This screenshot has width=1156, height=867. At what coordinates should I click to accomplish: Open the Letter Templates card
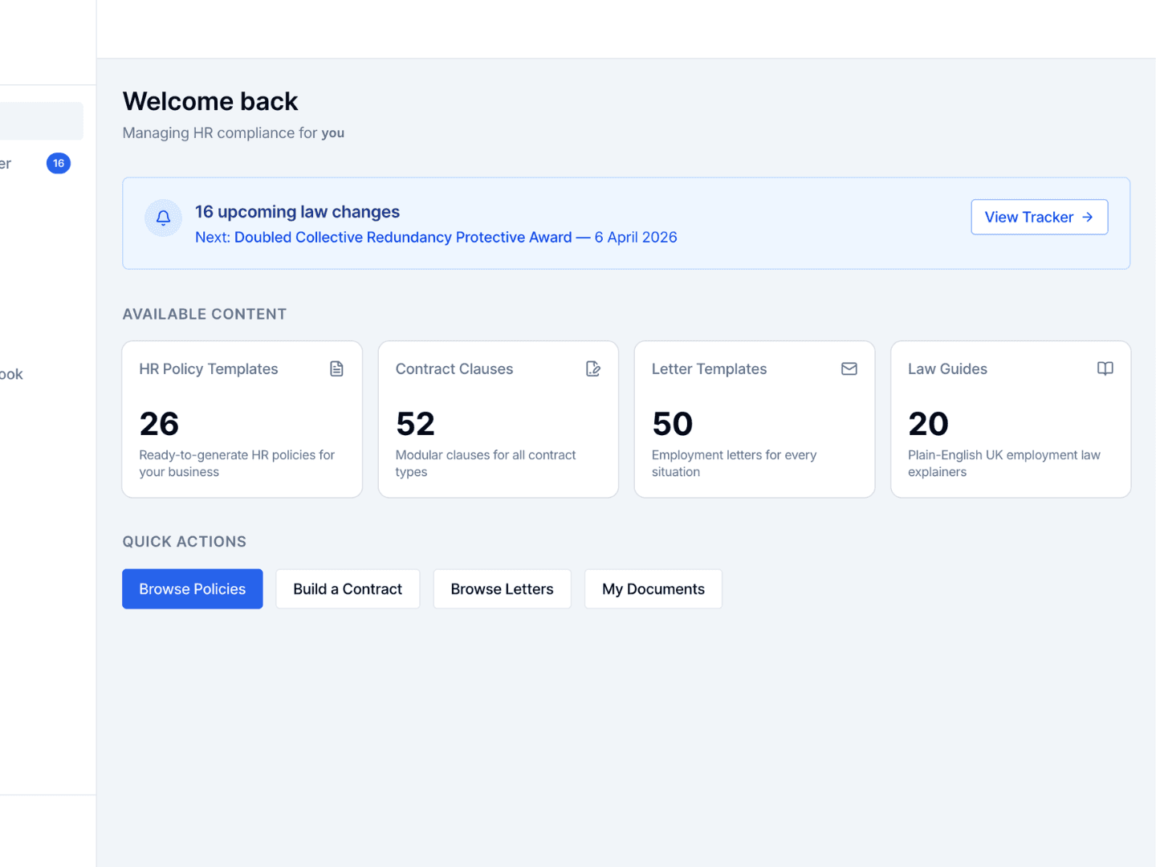[754, 419]
